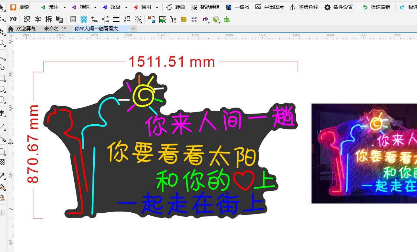417x252 pixels.
Task: Click 一键PS button
Action: coord(238,7)
